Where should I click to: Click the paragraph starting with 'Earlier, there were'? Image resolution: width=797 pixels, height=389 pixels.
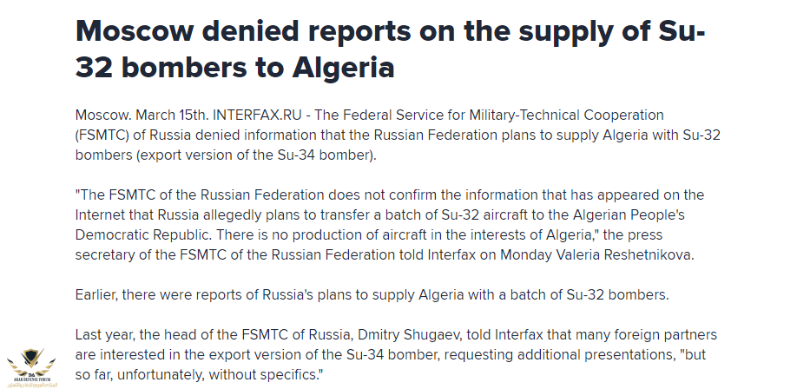(372, 294)
